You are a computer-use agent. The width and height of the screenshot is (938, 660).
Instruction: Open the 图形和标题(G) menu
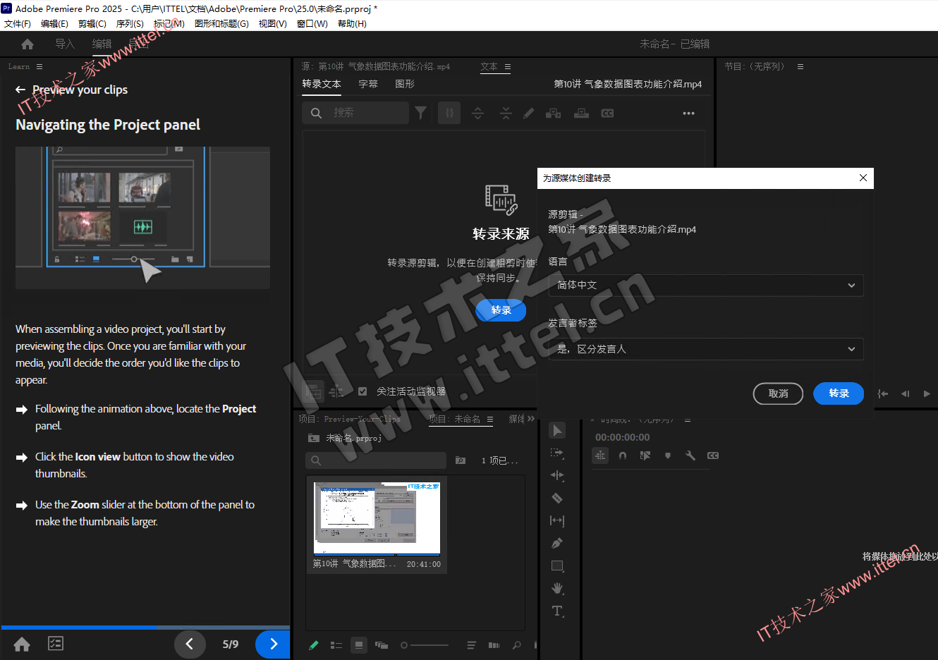[221, 23]
